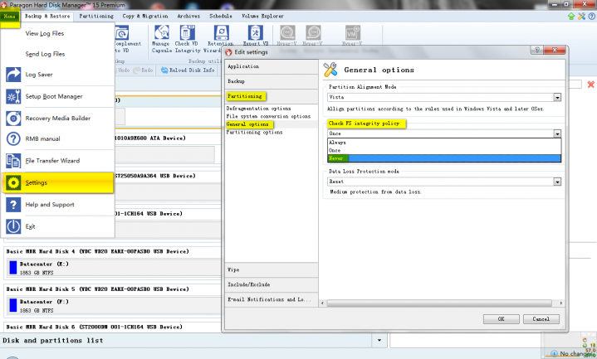The width and height of the screenshot is (597, 359).
Task: Click the Recovery Media Builder icon
Action: (13, 119)
